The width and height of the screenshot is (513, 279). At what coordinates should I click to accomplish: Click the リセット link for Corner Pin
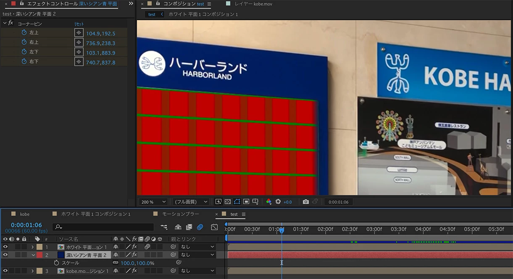pyautogui.click(x=79, y=24)
